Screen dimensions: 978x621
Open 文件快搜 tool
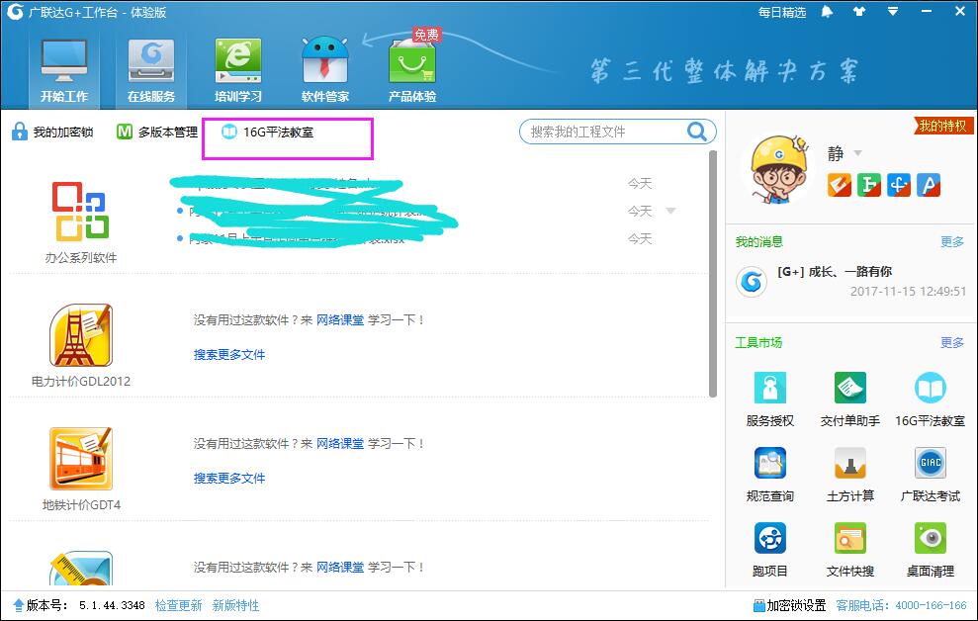(x=849, y=549)
